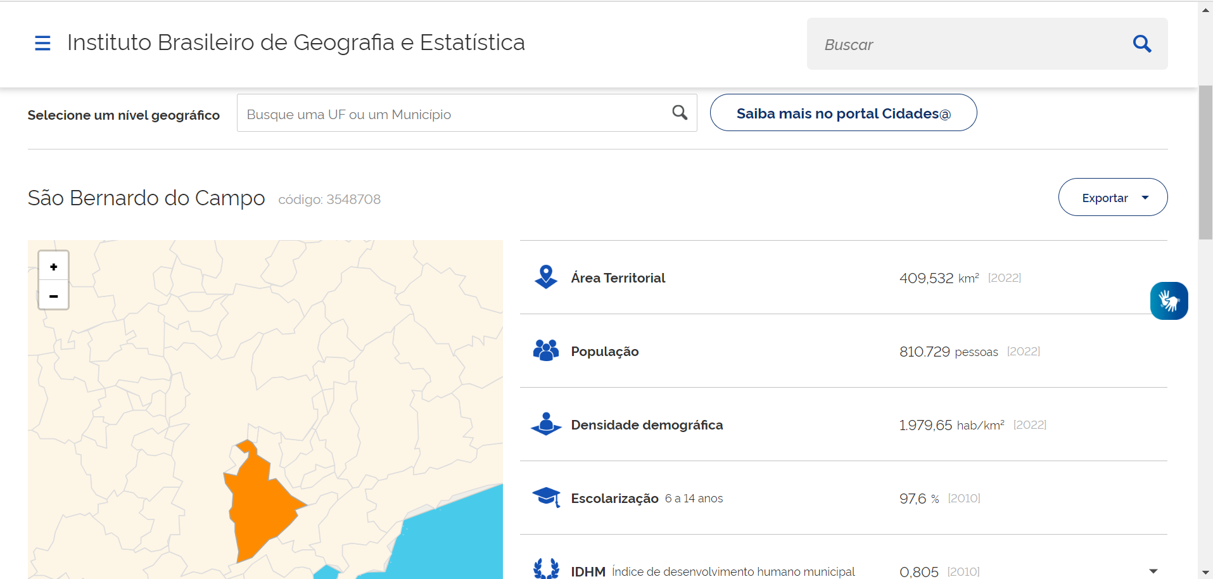Click the page vertical scrollbar thumb

tap(1205, 163)
